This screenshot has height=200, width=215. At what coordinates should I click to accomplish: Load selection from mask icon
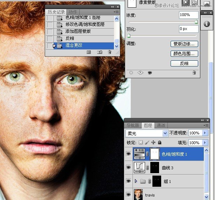(x=131, y=73)
